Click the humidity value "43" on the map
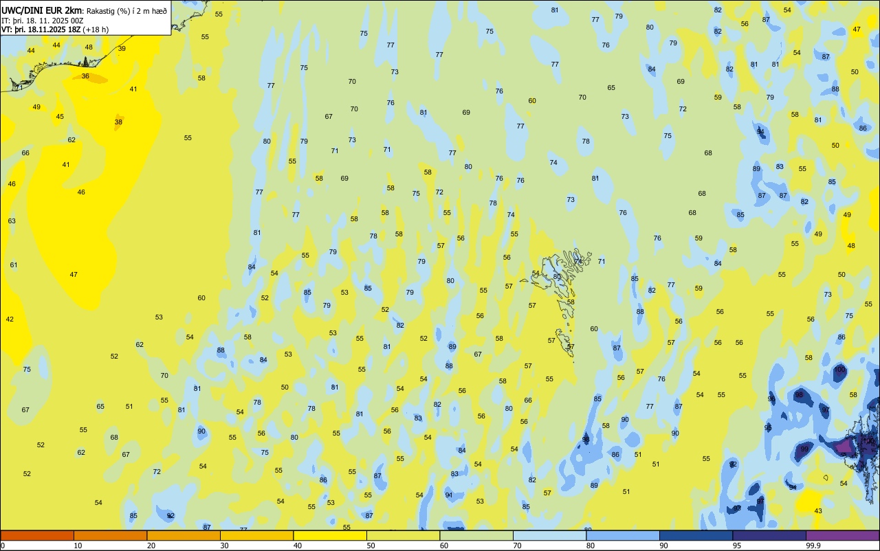The width and height of the screenshot is (880, 551). (x=818, y=511)
